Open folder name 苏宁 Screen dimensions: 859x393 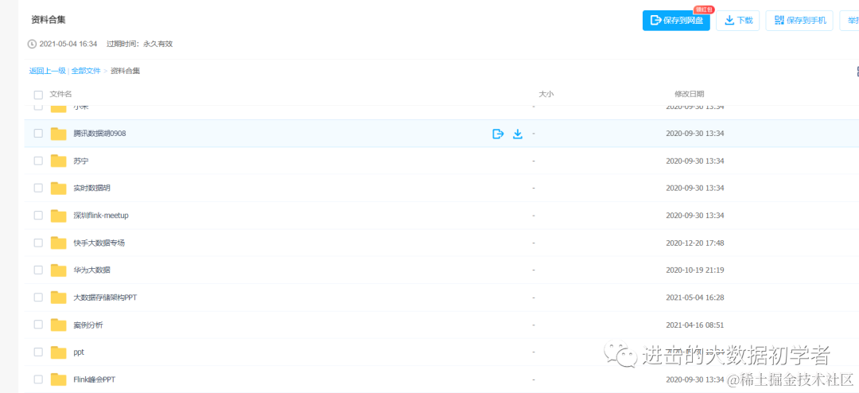coord(81,161)
